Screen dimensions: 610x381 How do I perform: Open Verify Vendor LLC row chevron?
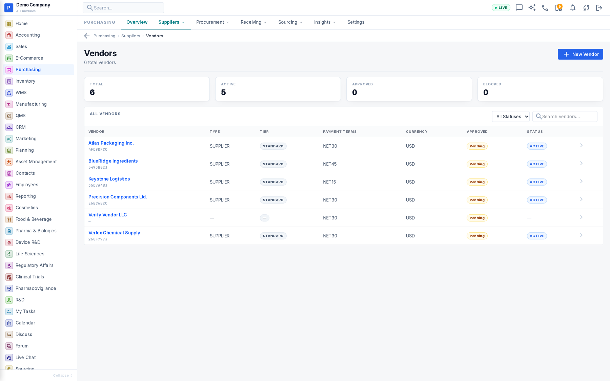click(x=581, y=217)
